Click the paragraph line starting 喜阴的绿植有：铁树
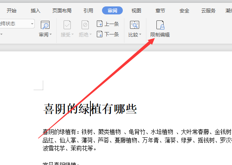Viewport: 232px width, 165px height. (x=137, y=132)
